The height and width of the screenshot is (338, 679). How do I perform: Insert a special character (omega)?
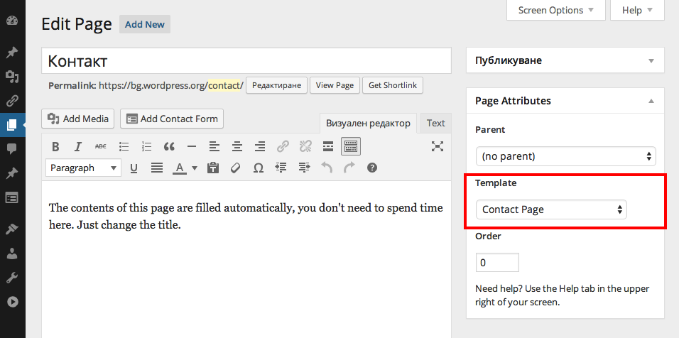(x=259, y=168)
